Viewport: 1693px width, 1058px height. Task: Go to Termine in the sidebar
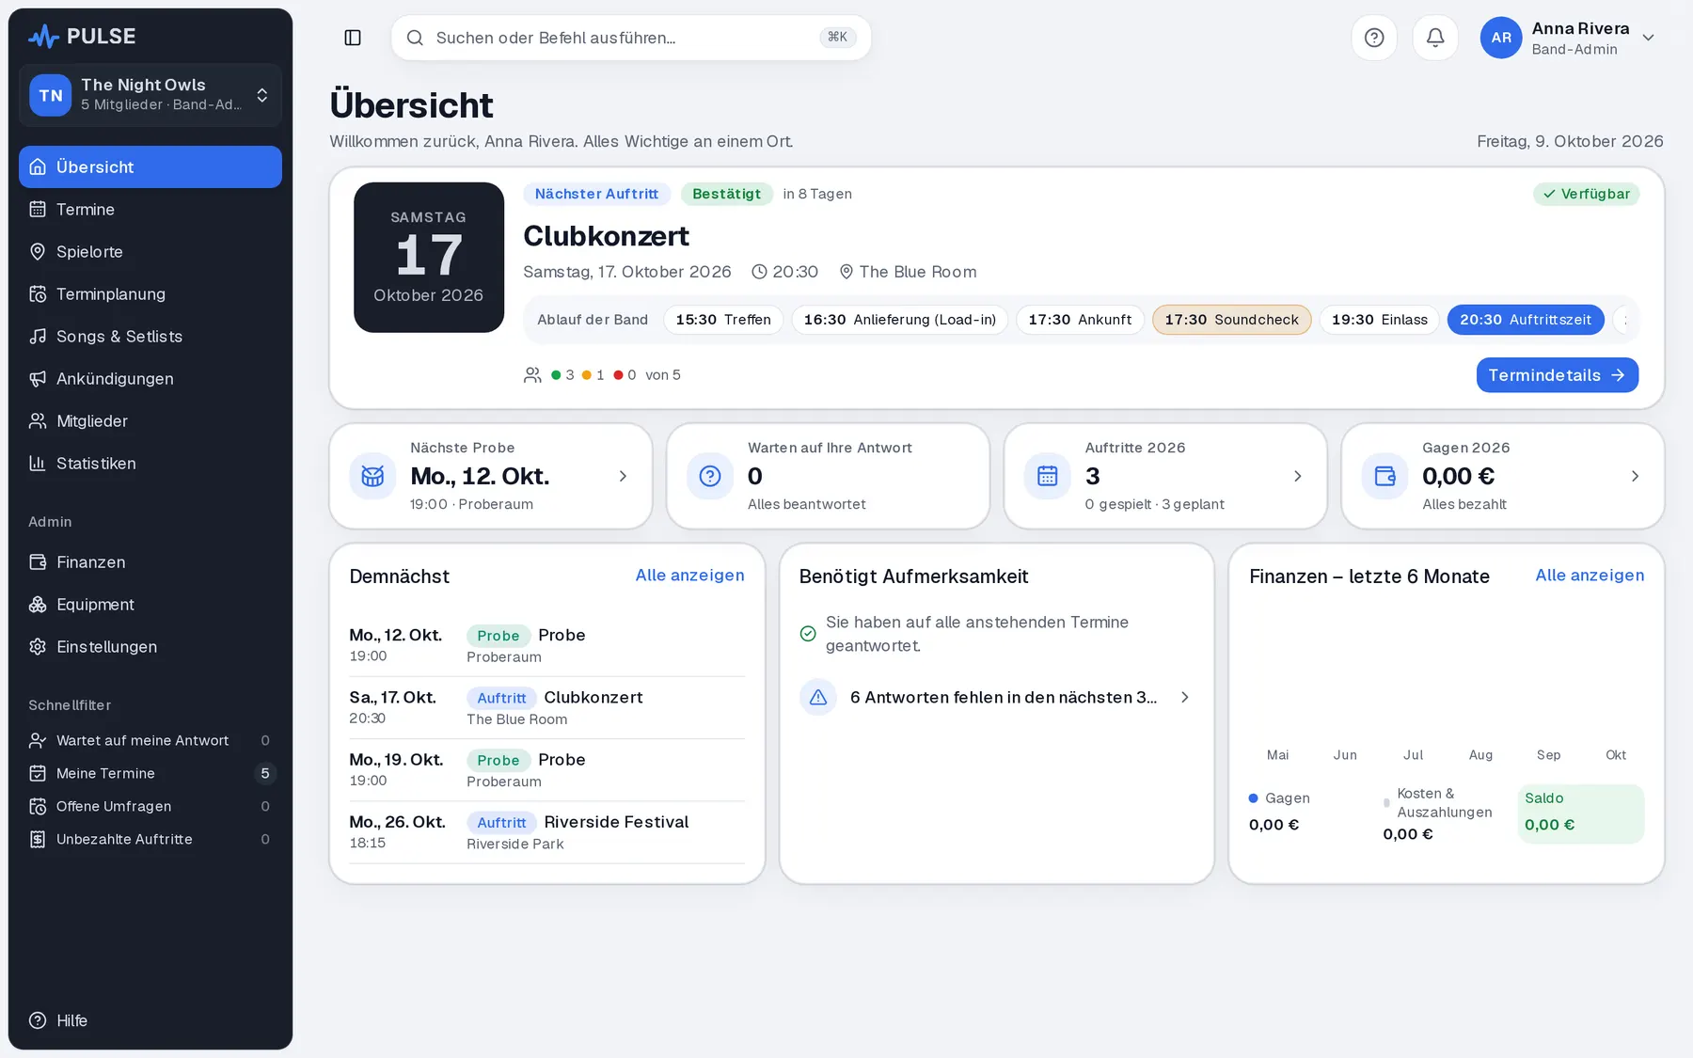(x=150, y=209)
